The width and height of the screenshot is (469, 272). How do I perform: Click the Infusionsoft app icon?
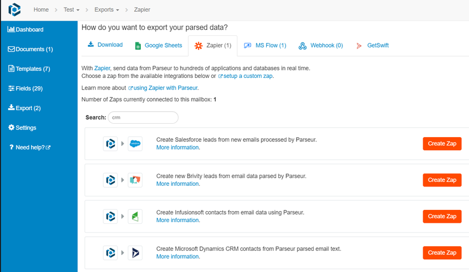coord(135,216)
